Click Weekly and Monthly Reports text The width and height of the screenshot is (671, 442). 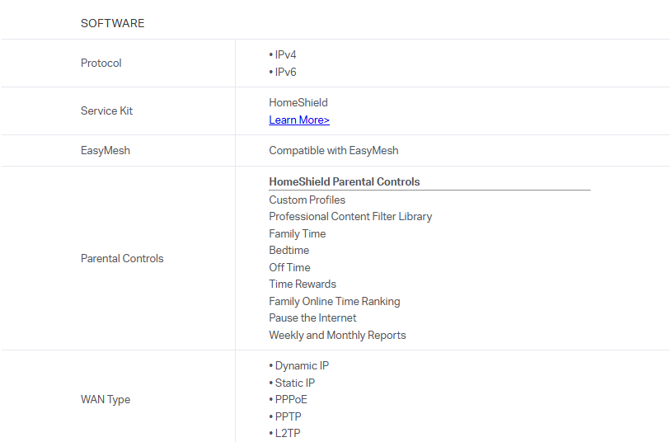(x=337, y=336)
